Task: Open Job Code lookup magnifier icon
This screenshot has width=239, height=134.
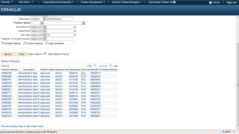Action: [x=75, y=35]
